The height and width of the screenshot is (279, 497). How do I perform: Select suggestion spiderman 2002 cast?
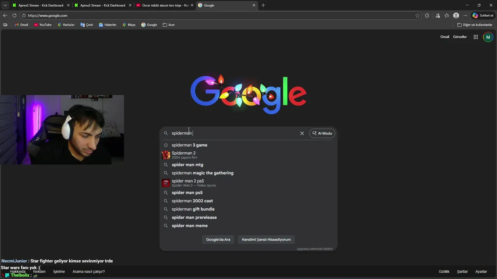pyautogui.click(x=248, y=201)
